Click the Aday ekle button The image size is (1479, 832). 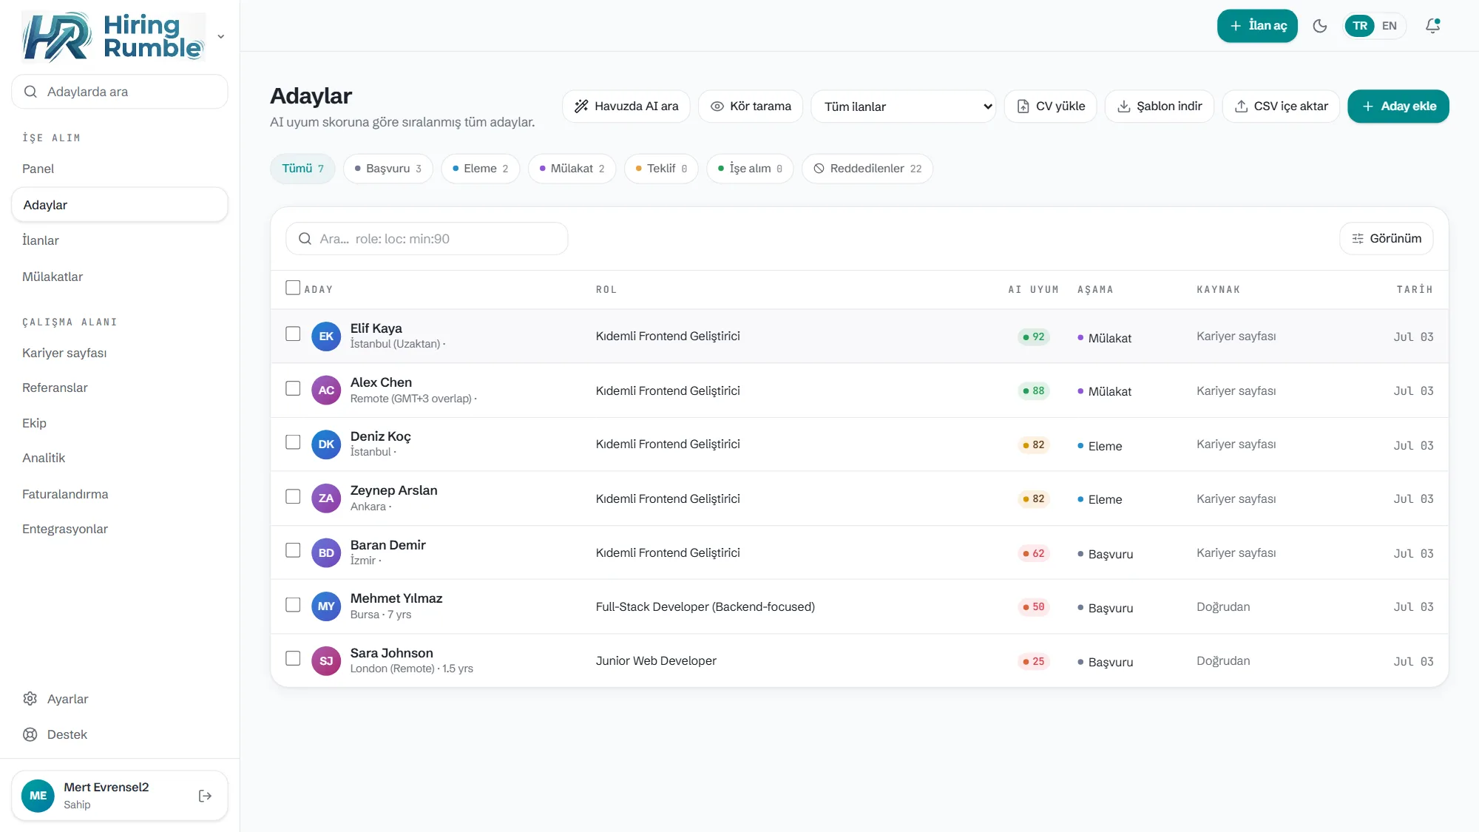pos(1398,106)
